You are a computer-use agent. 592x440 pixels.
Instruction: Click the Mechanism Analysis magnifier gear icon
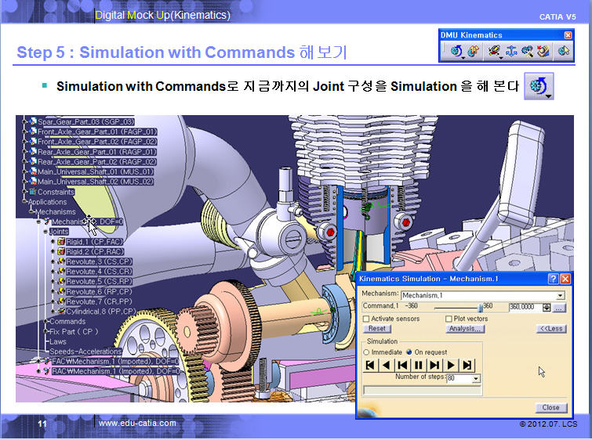527,52
